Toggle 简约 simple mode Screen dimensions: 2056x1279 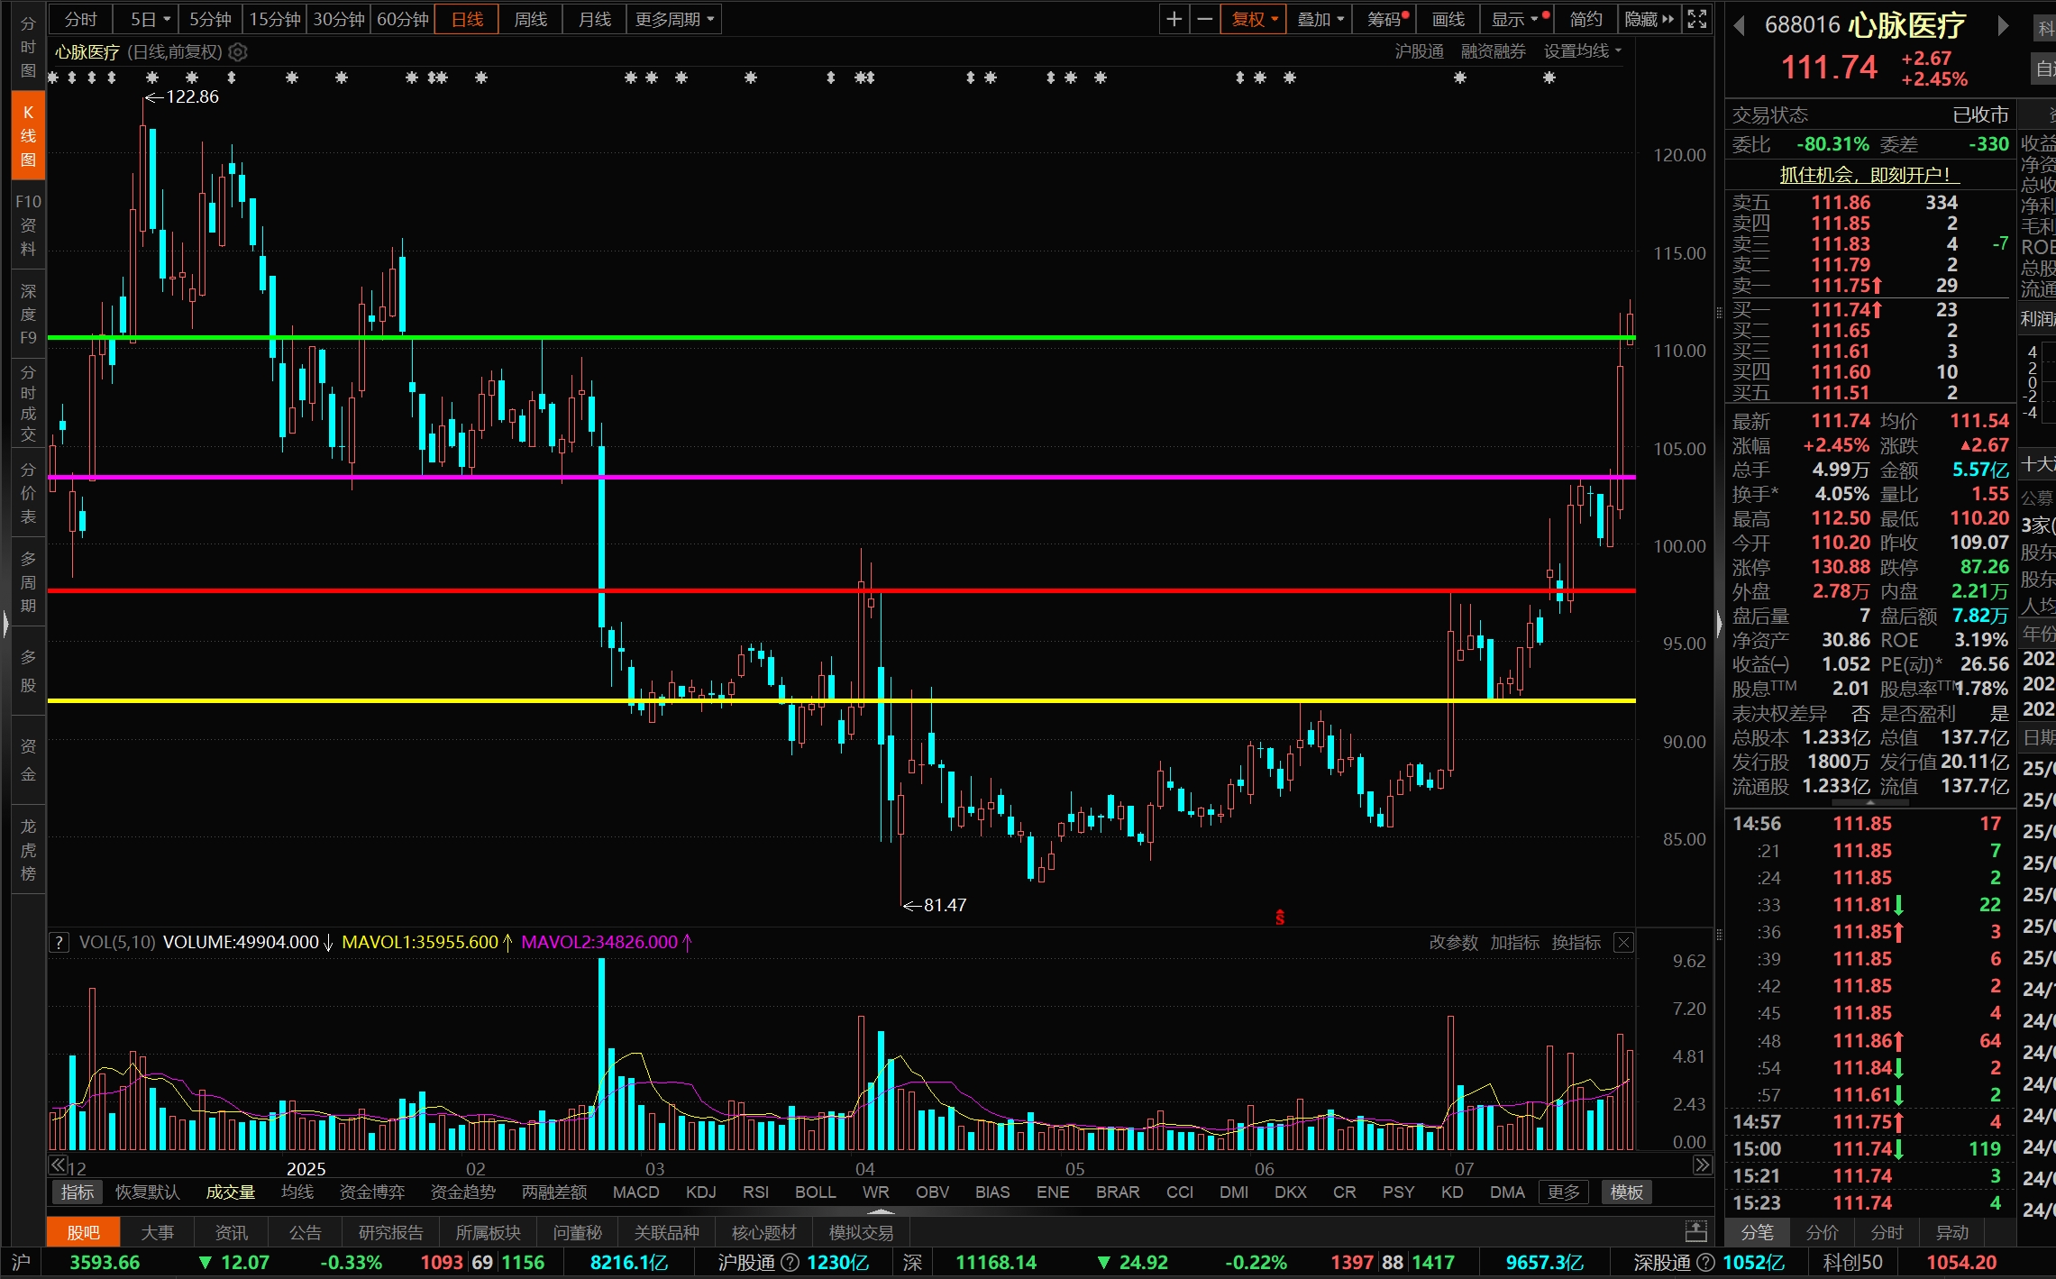point(1585,19)
